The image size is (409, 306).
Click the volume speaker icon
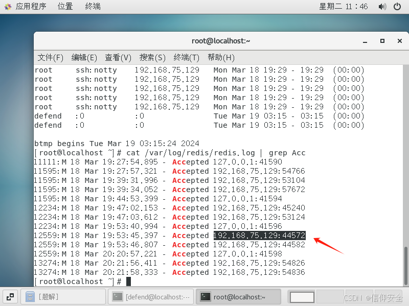tap(382, 7)
